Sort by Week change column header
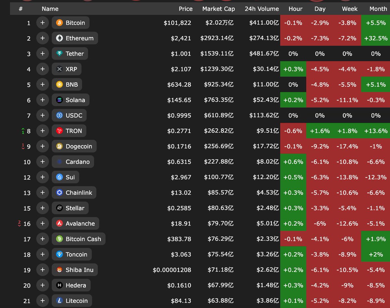The width and height of the screenshot is (390, 308). [x=350, y=9]
